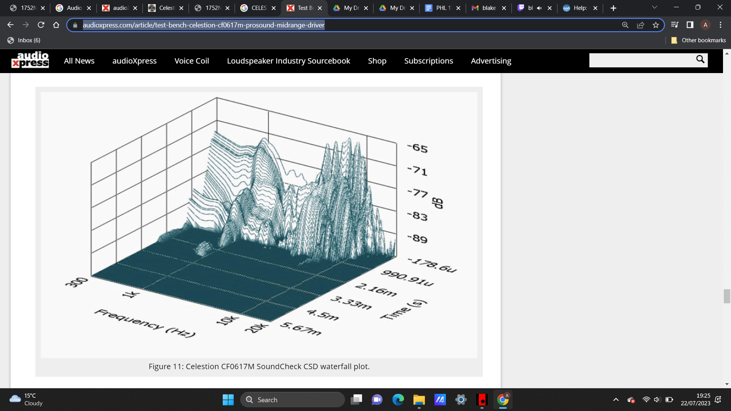This screenshot has width=731, height=411.
Task: Open the volume control in tray
Action: pos(657,400)
